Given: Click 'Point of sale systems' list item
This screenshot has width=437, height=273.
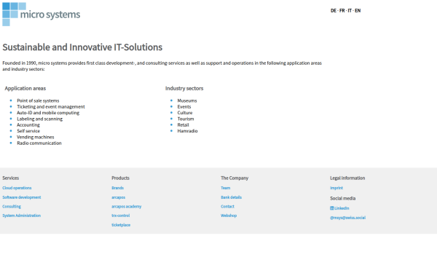Looking at the screenshot, I should [x=38, y=100].
